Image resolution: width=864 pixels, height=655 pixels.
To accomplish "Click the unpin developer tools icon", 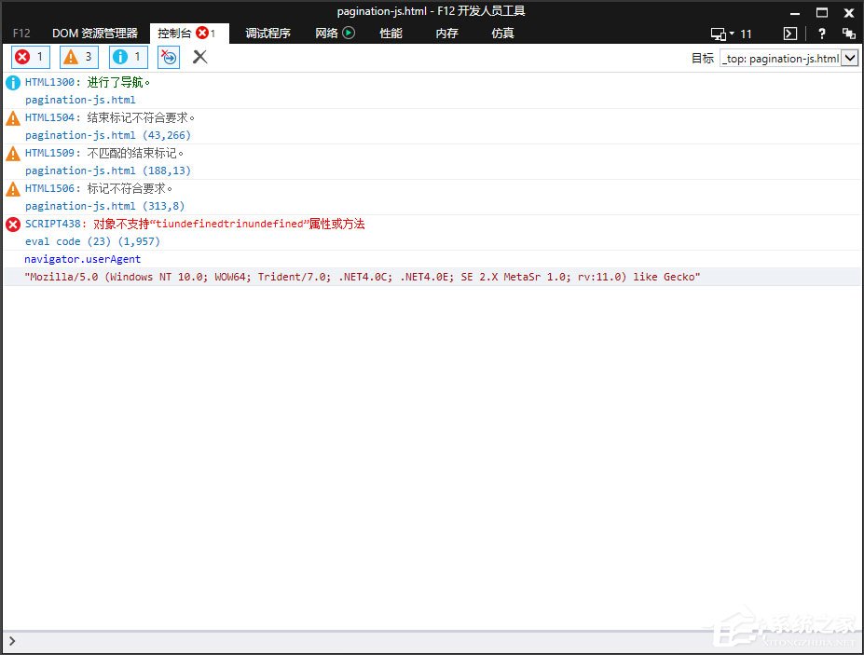I will point(848,33).
